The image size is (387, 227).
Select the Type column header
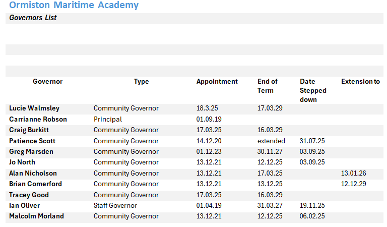[141, 82]
